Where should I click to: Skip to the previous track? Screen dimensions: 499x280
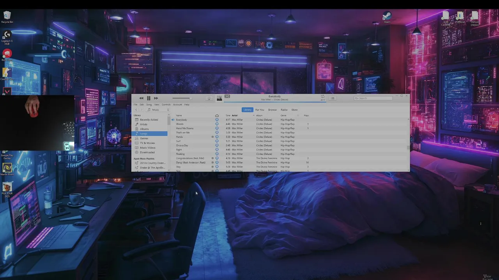tap(141, 98)
